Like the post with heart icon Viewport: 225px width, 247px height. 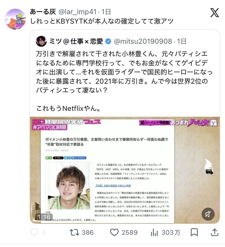[x=114, y=233]
